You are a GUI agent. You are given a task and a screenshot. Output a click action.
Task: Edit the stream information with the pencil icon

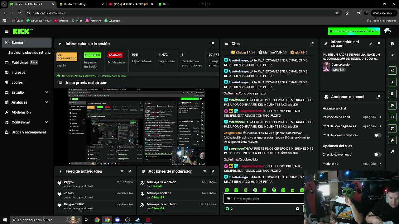coord(371,44)
